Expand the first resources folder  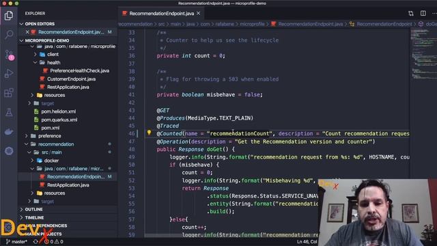click(x=55, y=95)
